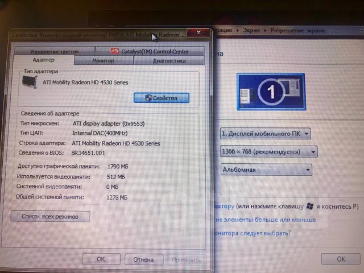Click Отмена in the adapter dialog

click(144, 259)
